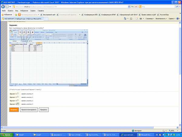Click the embedded Excel screenshot image
The height and width of the screenshot is (137, 182).
click(x=49, y=58)
